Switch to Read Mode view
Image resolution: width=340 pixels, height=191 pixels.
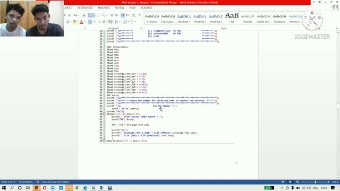[x=283, y=182]
